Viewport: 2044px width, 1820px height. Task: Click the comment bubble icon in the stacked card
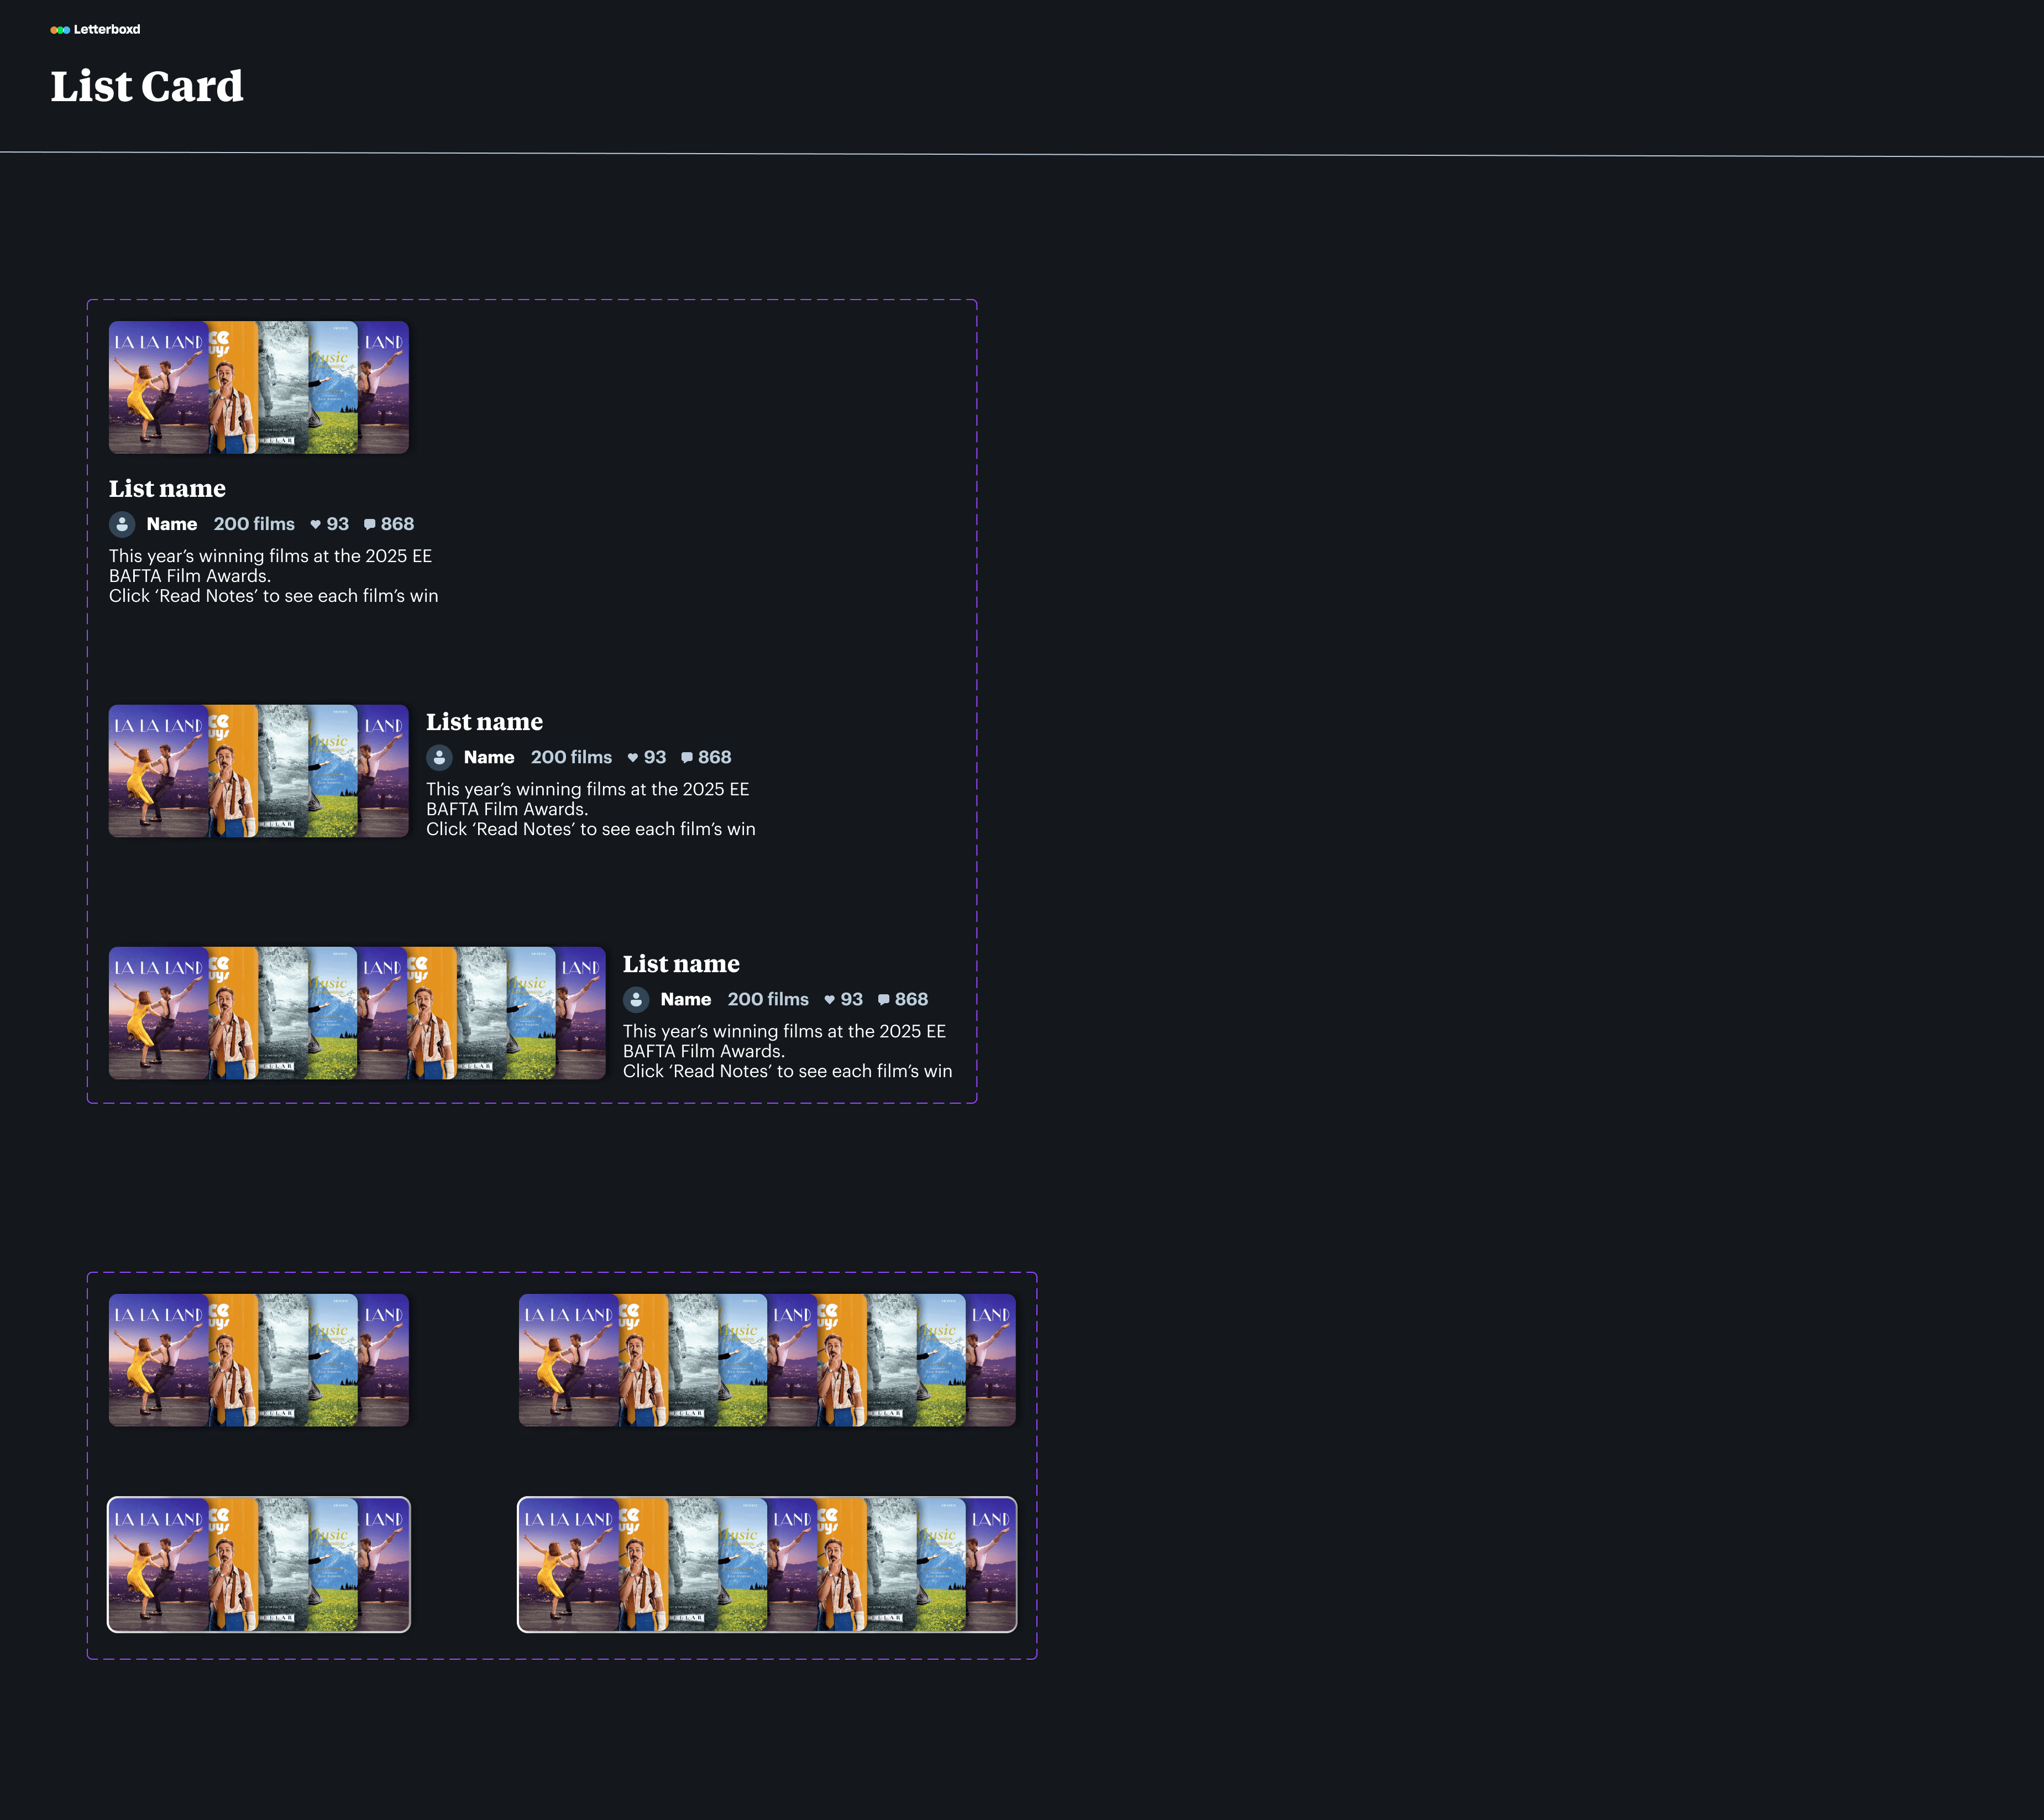369,524
